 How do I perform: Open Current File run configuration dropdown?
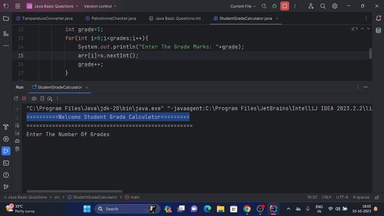242,6
